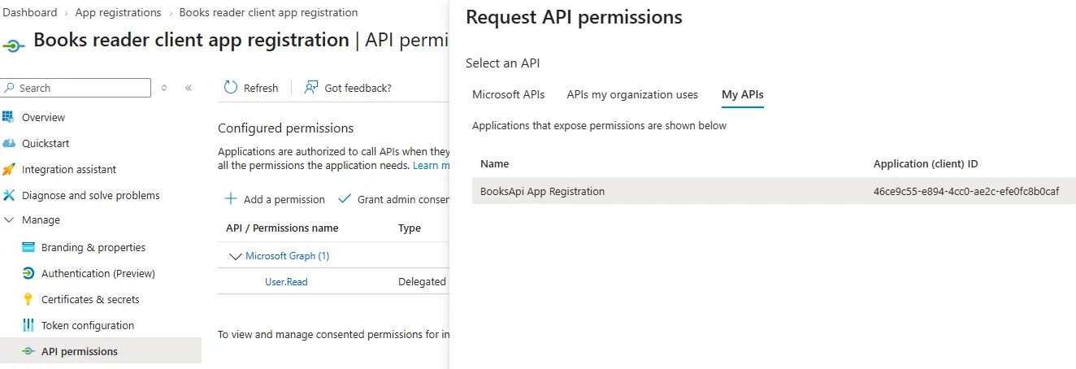Click the app registration icon beside page title
This screenshot has width=1076, height=369.
15,46
